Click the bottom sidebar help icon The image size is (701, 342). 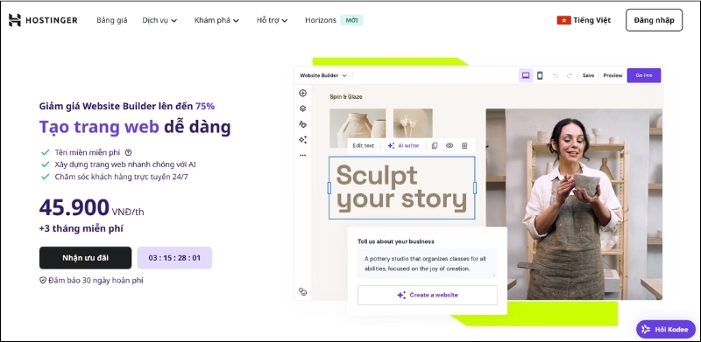pos(302,291)
